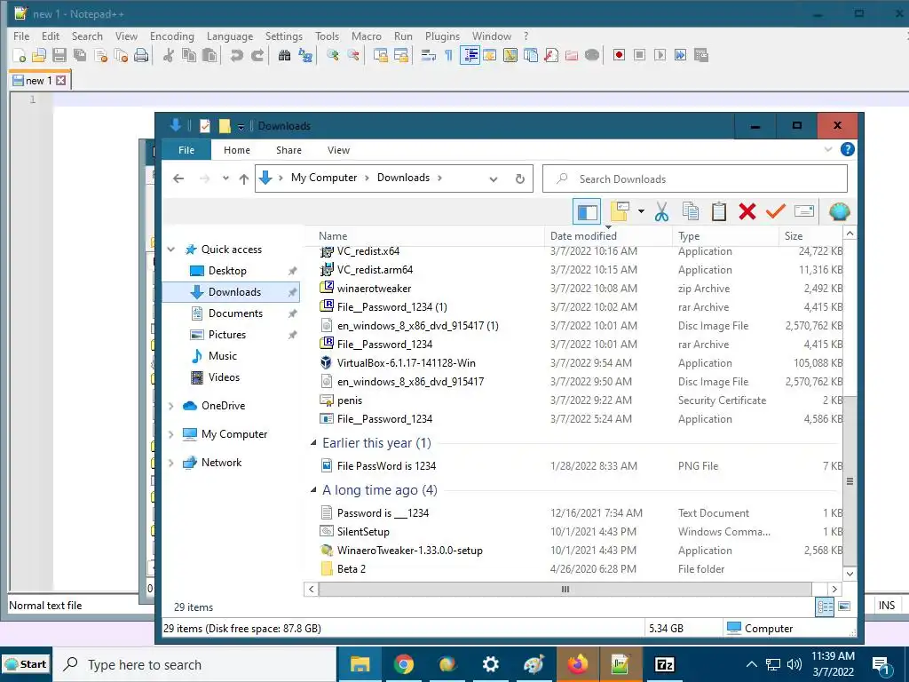
Task: Click the Rename icon in Explorer toolbar
Action: coord(804,211)
